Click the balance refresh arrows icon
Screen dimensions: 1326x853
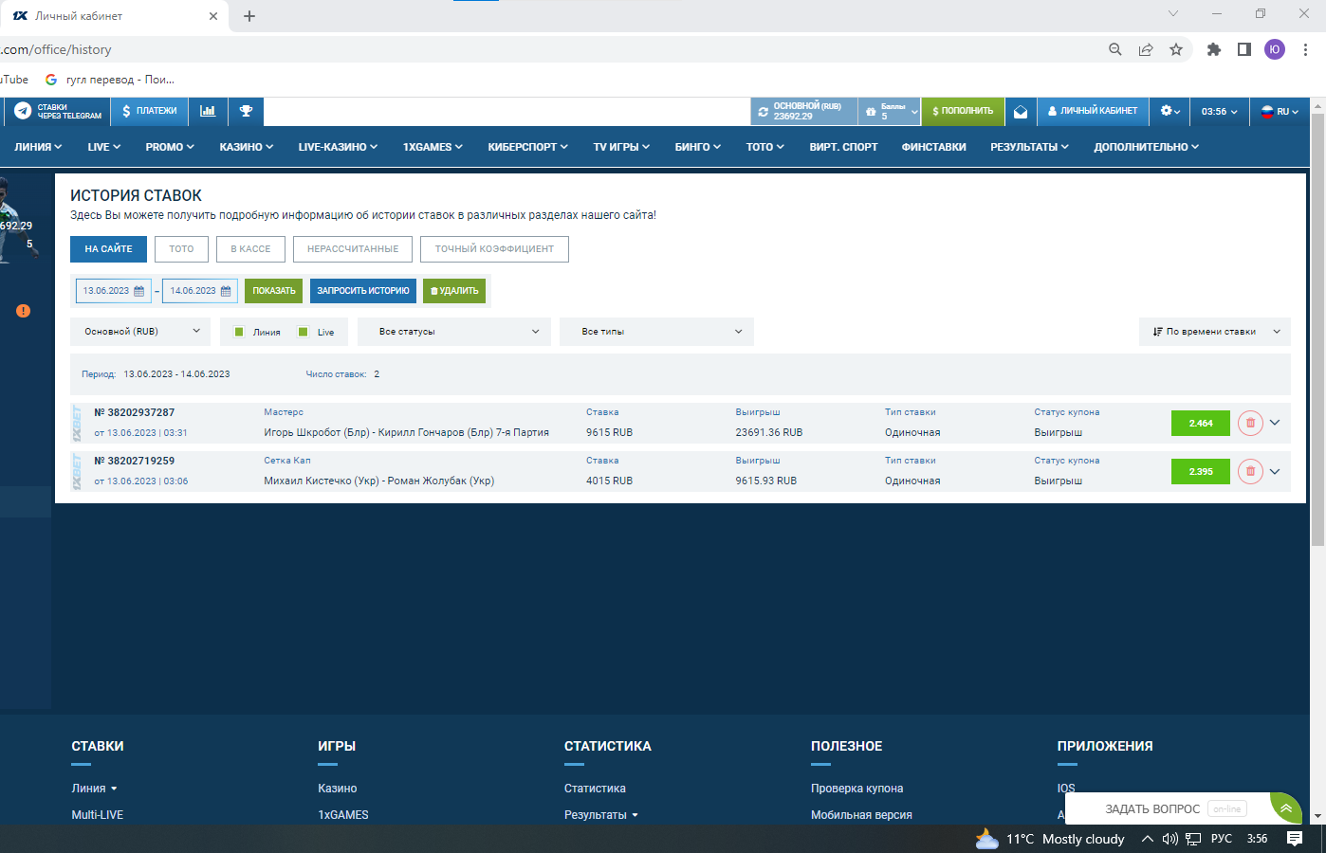click(x=763, y=112)
